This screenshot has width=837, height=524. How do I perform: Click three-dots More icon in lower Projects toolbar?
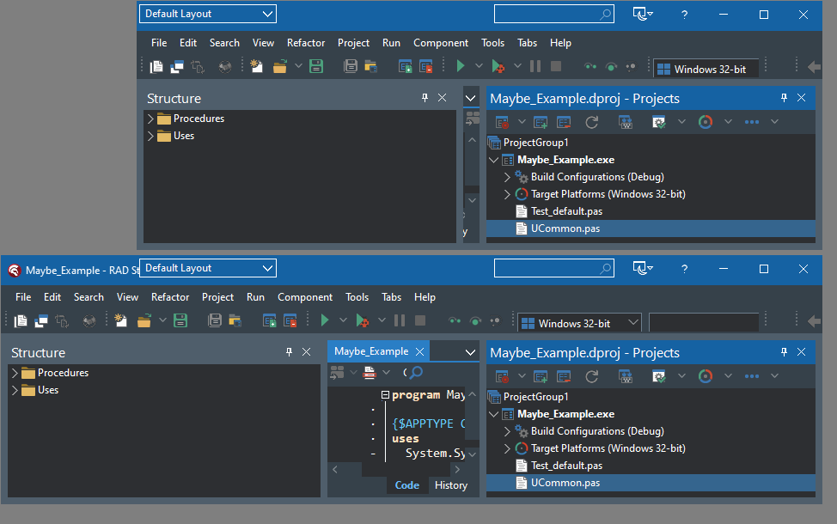pyautogui.click(x=752, y=376)
